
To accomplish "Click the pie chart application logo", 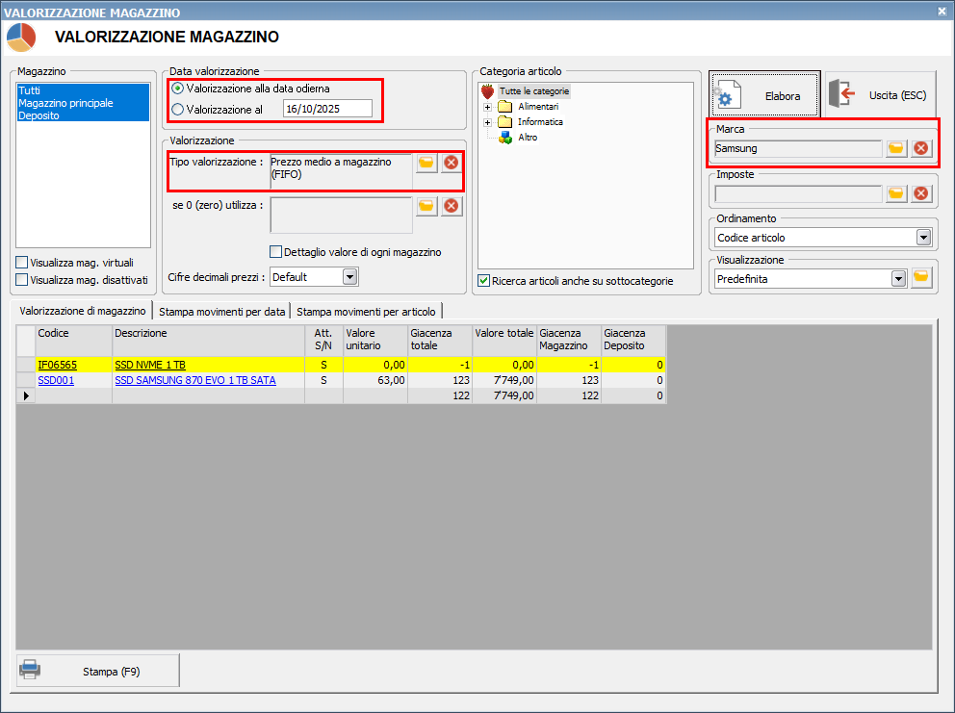I will coord(21,38).
